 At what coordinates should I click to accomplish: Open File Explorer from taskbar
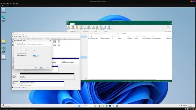coord(103,106)
